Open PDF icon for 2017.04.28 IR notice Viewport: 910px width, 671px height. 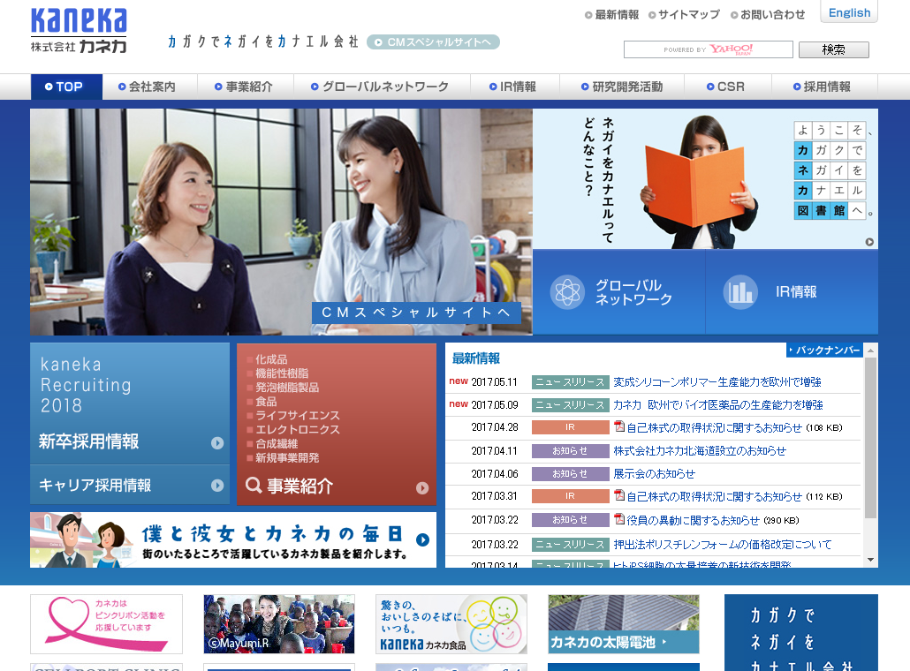619,426
